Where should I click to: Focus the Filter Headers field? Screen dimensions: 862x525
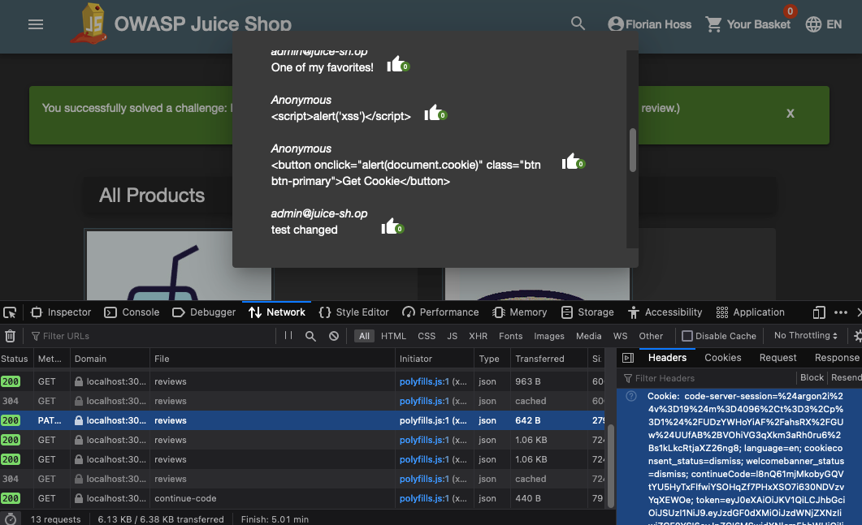[709, 378]
